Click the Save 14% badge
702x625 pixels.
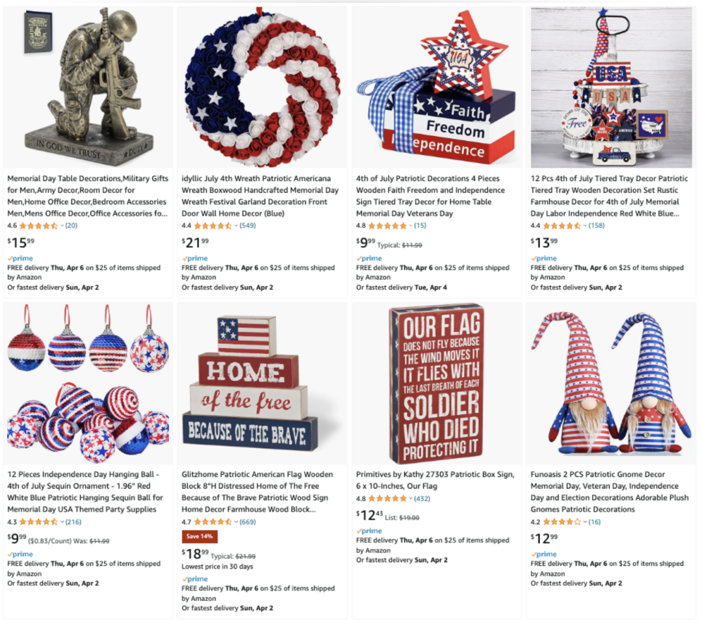coord(200,537)
